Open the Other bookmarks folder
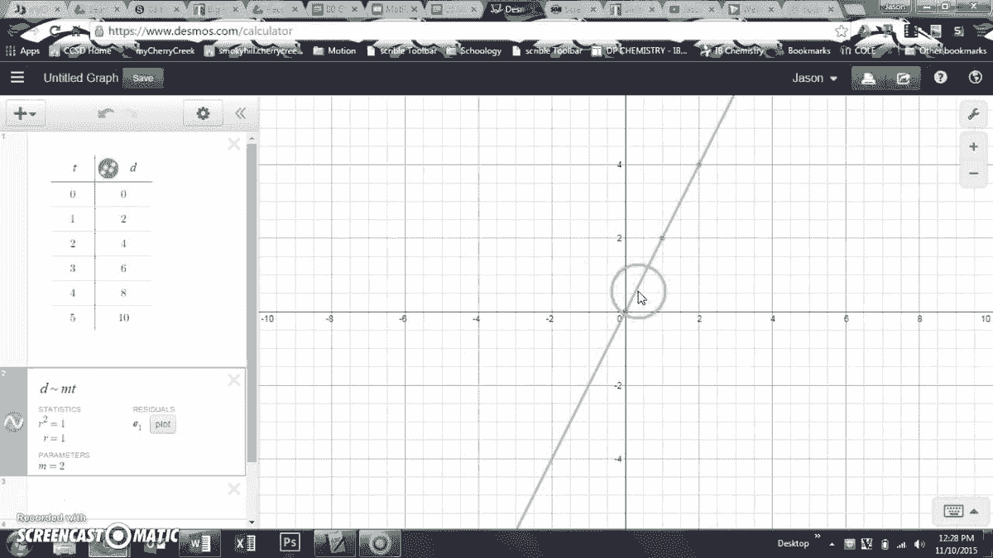 click(x=946, y=50)
